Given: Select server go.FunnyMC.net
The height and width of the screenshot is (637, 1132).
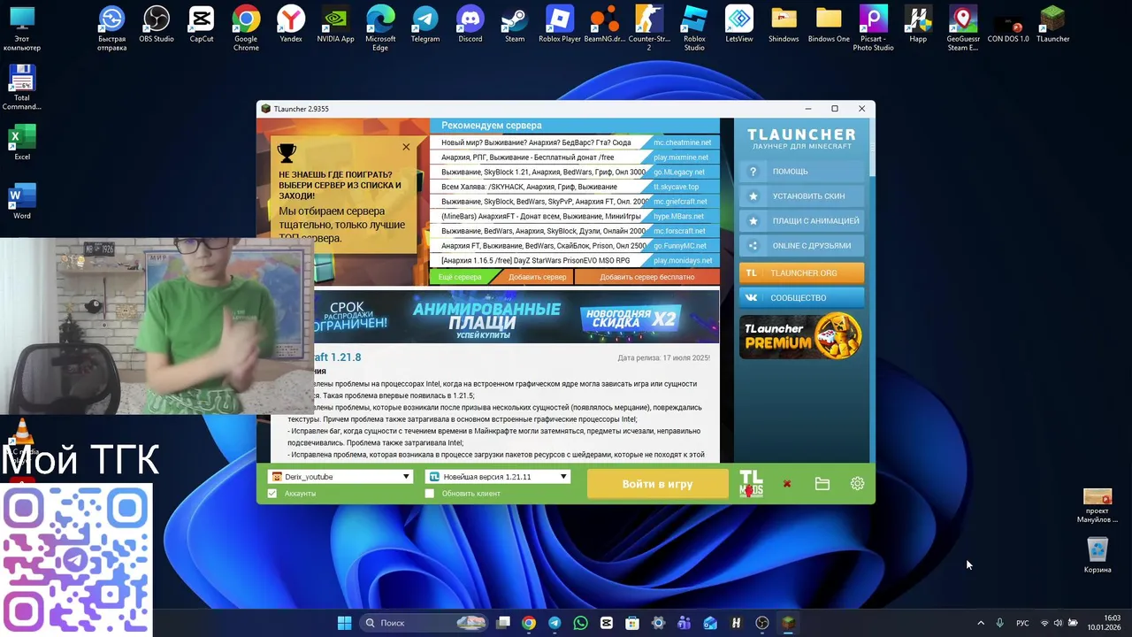Looking at the screenshot, I should point(575,246).
